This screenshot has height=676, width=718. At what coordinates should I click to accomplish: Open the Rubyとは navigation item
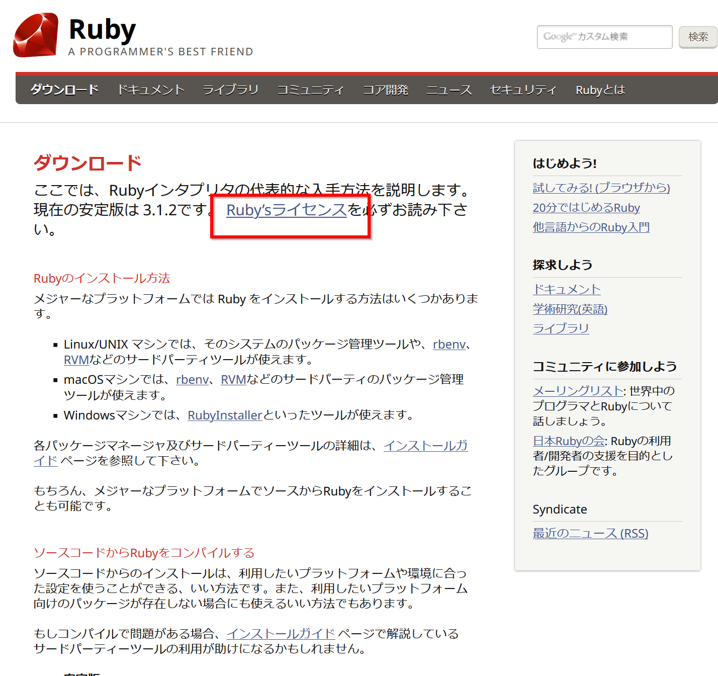tap(600, 90)
